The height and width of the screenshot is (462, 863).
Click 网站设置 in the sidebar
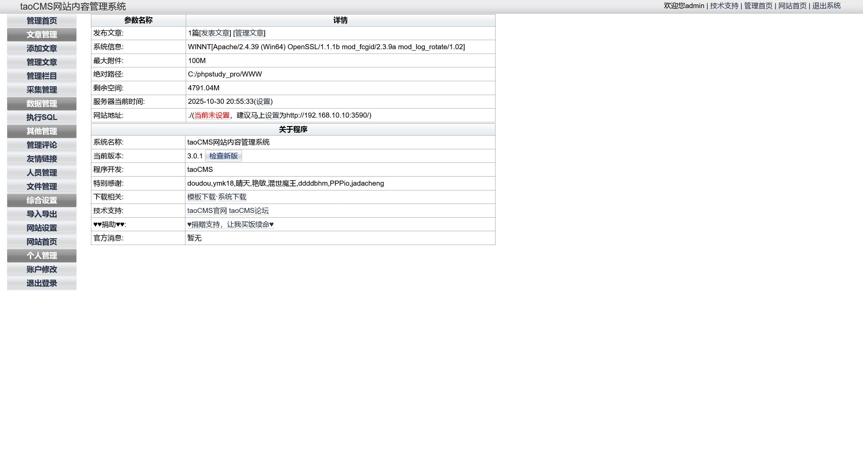point(42,228)
